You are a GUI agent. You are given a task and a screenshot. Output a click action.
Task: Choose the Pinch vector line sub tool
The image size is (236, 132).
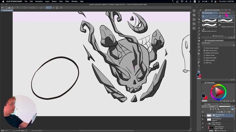pos(226,17)
